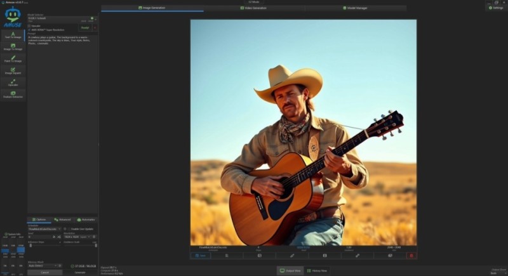Open the Feature Extractor tool
The height and width of the screenshot is (276, 508).
(x=13, y=95)
